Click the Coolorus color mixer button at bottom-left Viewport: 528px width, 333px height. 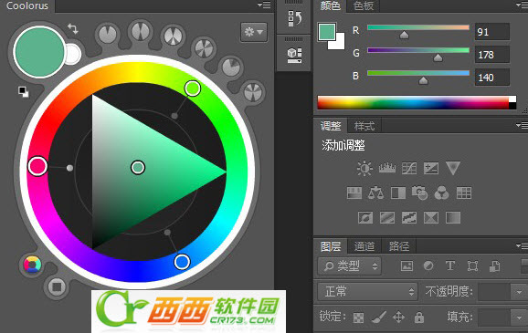[32, 265]
